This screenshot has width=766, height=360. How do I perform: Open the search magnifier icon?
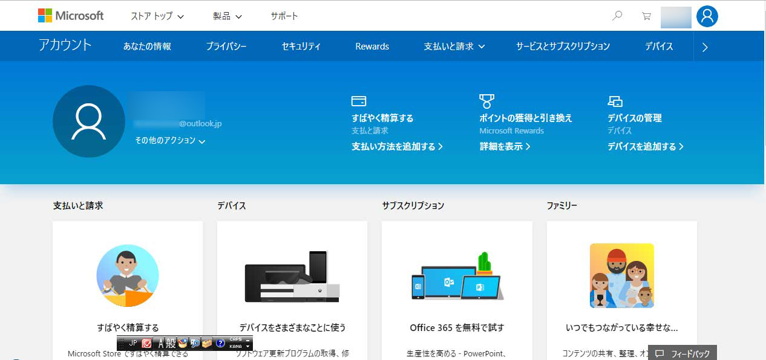pyautogui.click(x=617, y=16)
